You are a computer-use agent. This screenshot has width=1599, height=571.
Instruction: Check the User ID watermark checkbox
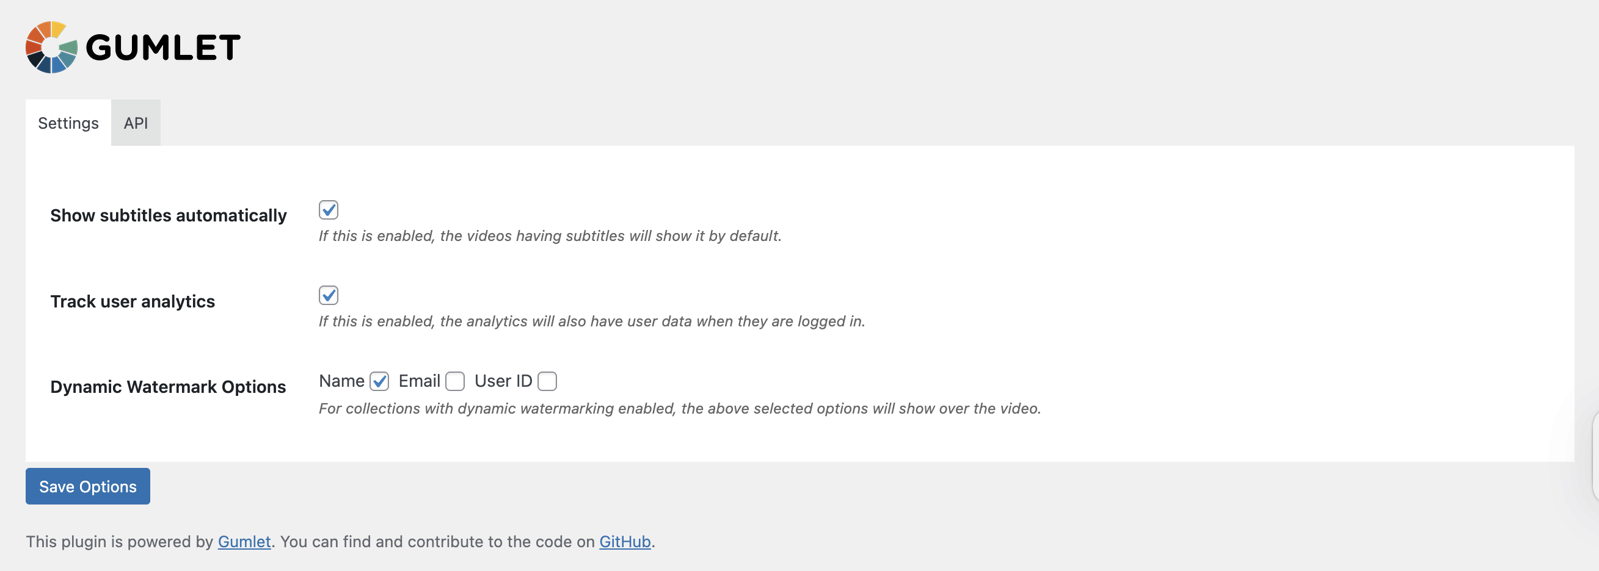click(x=547, y=381)
